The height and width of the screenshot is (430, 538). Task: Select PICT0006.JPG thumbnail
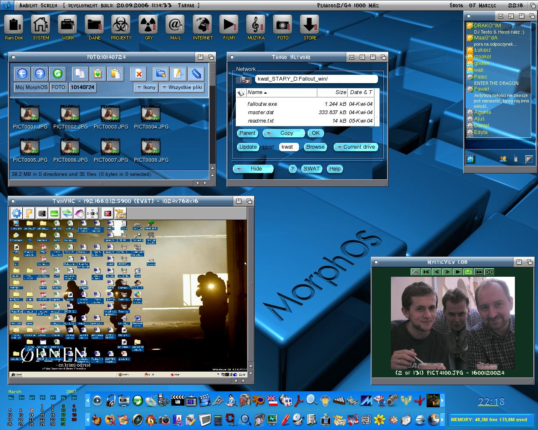pyautogui.click(x=71, y=150)
